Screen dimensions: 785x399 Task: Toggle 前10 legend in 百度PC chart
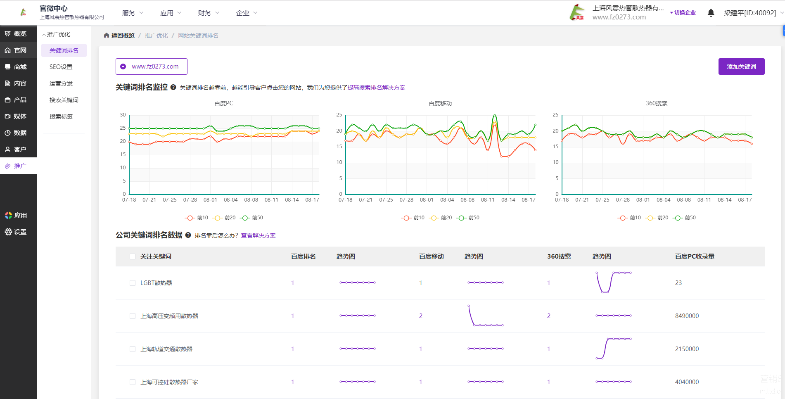coord(197,218)
